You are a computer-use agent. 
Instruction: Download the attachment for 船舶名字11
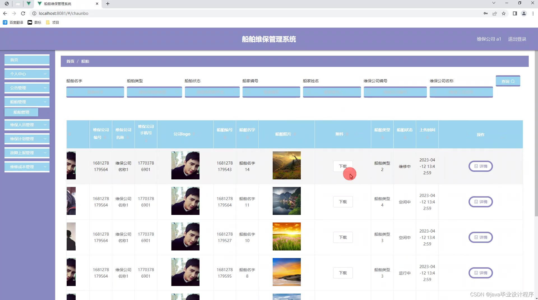coord(343,202)
